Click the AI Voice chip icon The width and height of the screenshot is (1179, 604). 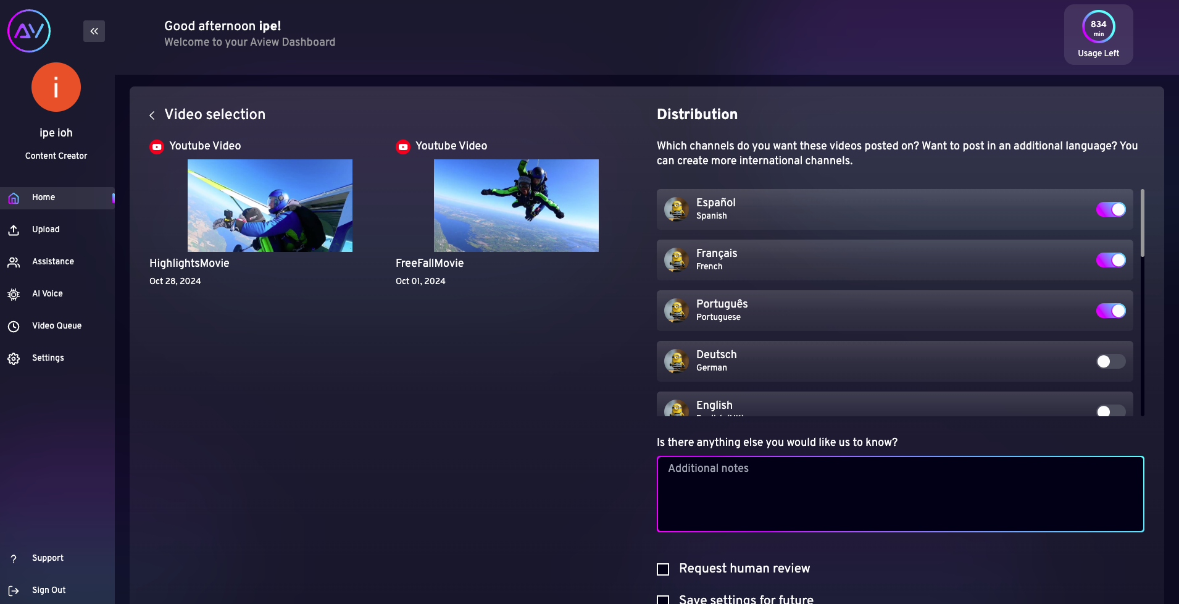(14, 294)
